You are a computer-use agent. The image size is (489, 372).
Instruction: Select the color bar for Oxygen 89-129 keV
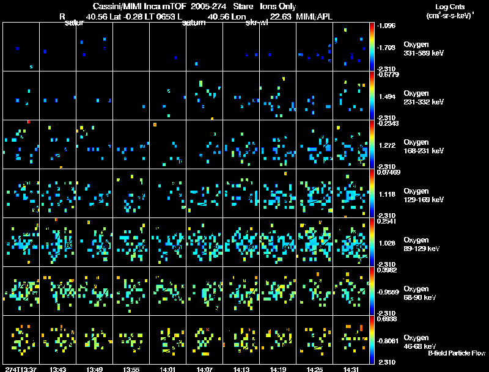(x=373, y=242)
